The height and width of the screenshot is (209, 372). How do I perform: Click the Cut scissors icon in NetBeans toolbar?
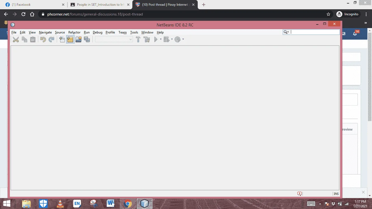click(x=16, y=39)
